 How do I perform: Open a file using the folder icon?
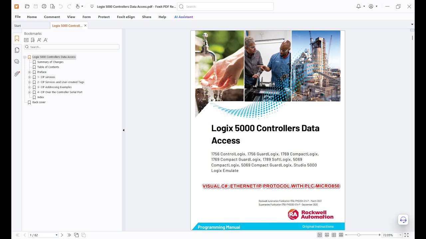pos(27,6)
